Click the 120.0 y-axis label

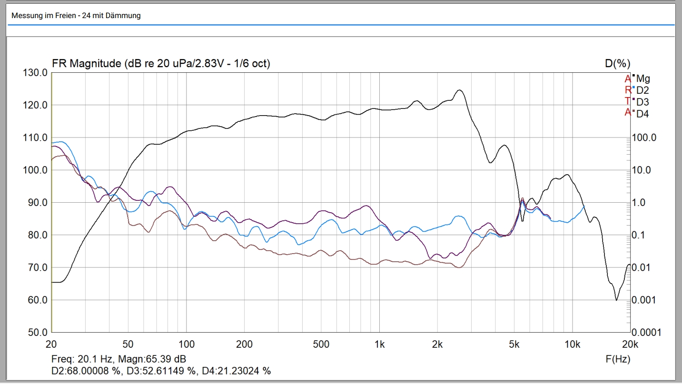pyautogui.click(x=36, y=105)
